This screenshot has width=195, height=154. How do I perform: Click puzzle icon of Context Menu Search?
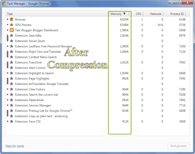tap(12, 57)
